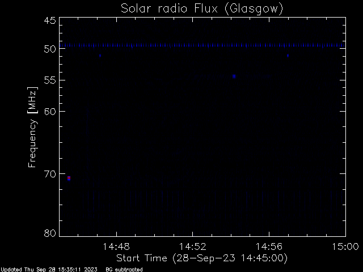Click the Frequency [MHz] axis title

(x=32, y=127)
